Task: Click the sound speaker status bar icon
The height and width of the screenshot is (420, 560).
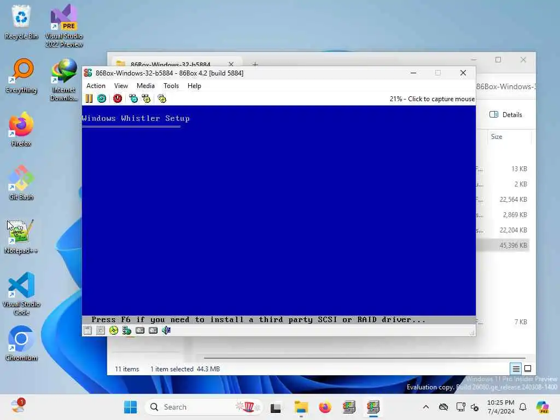Action: pos(166,330)
